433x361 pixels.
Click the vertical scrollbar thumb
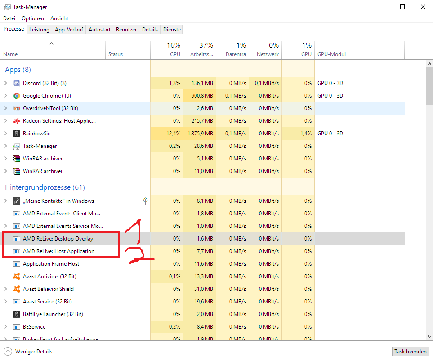[x=429, y=86]
